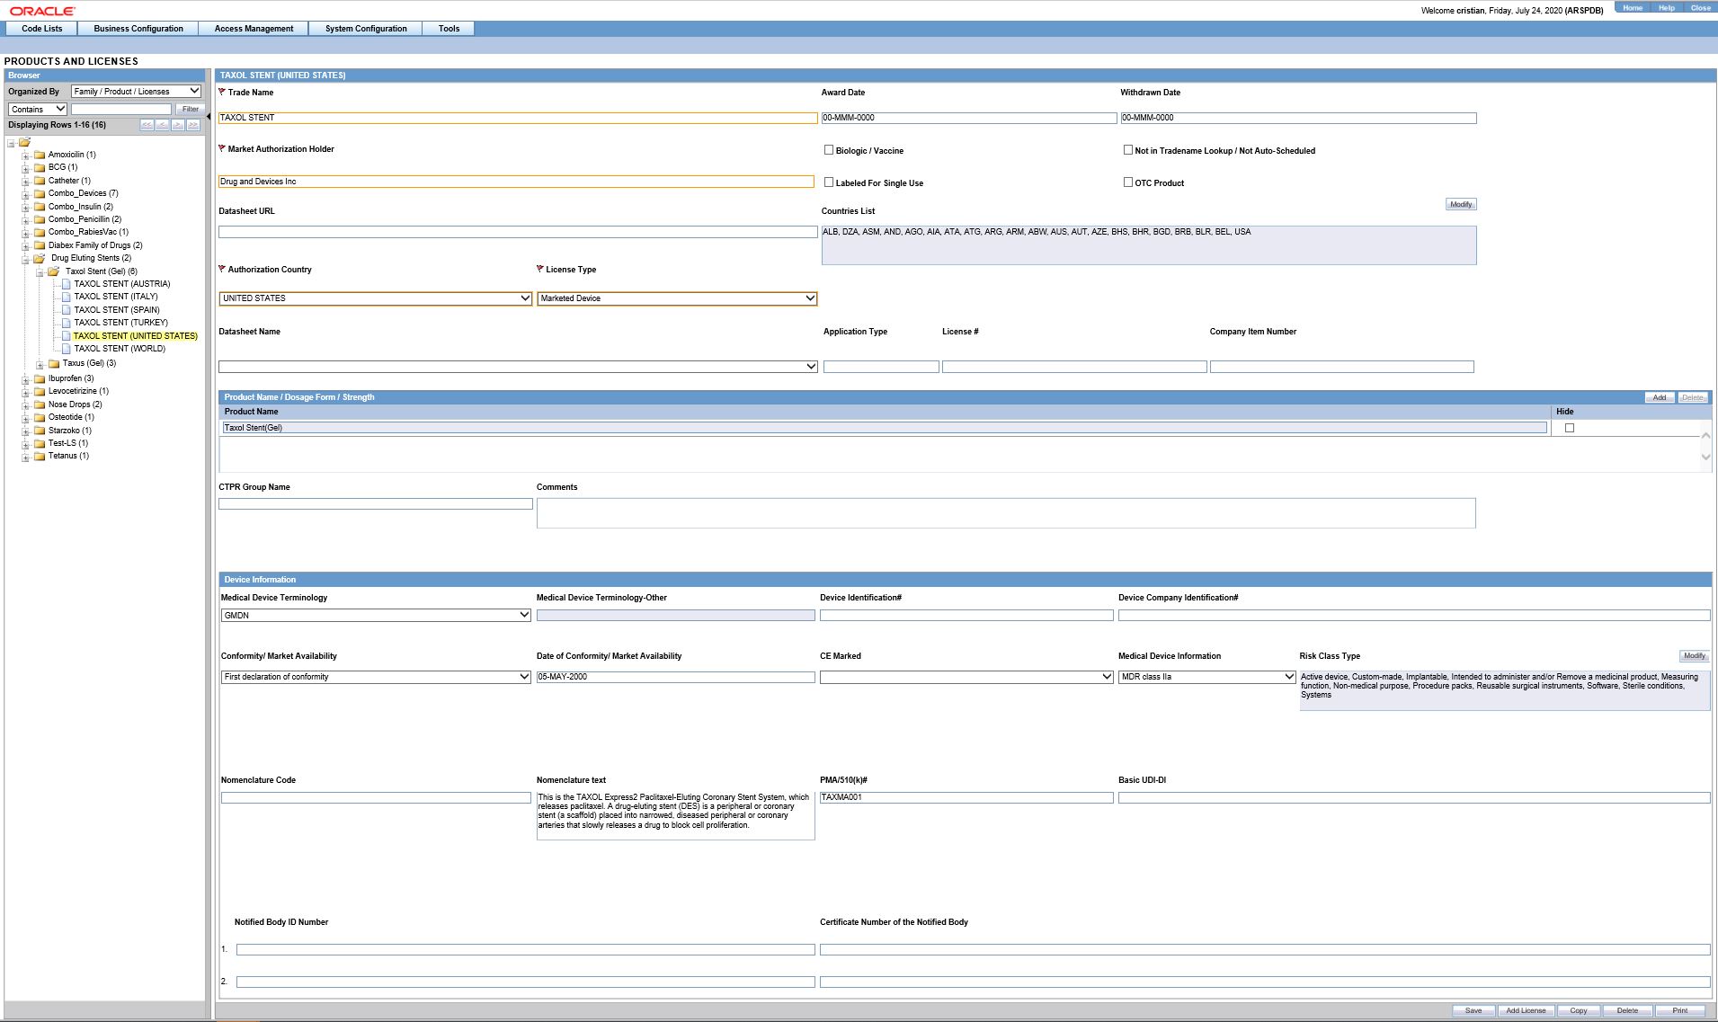Click the Taxus (Gel) folder icon
This screenshot has height=1022, width=1718.
coord(54,363)
